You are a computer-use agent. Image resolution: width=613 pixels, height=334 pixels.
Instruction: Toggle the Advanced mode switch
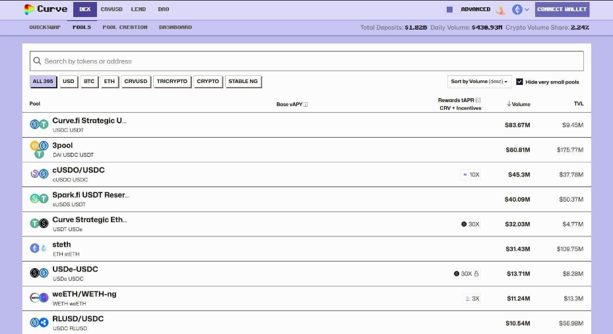point(452,9)
